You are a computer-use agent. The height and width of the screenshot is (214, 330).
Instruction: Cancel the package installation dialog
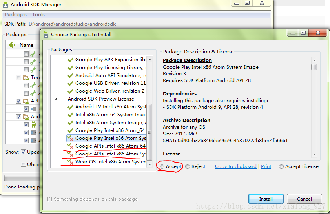(304, 199)
